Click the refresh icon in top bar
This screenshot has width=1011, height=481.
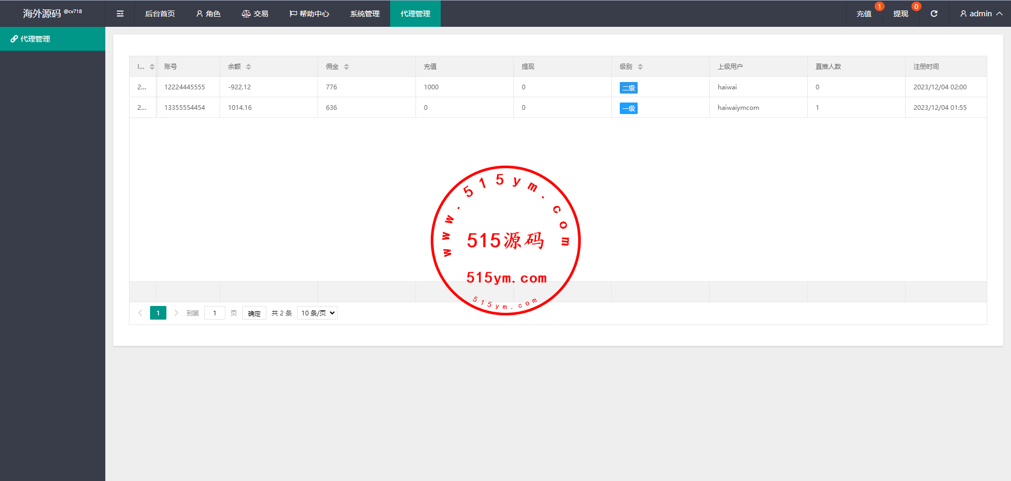pyautogui.click(x=934, y=14)
